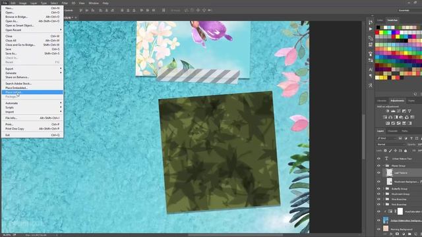The image size is (422, 237).
Task: Toggle filter for pixel layers
Action: tap(400, 138)
